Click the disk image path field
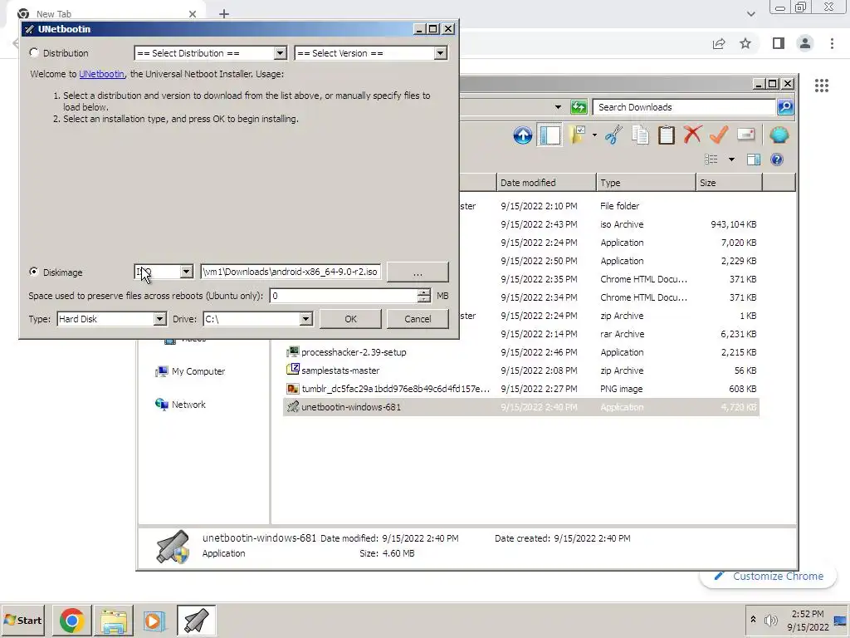The width and height of the screenshot is (850, 638). [291, 272]
